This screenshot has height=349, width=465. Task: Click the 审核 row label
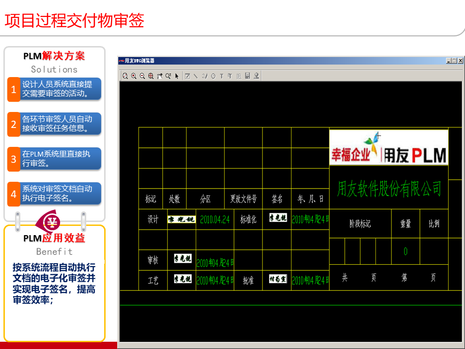point(153,260)
